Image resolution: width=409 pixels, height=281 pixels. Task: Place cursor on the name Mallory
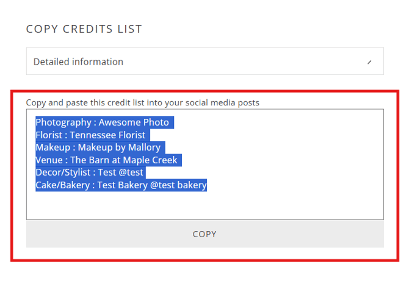pos(145,148)
